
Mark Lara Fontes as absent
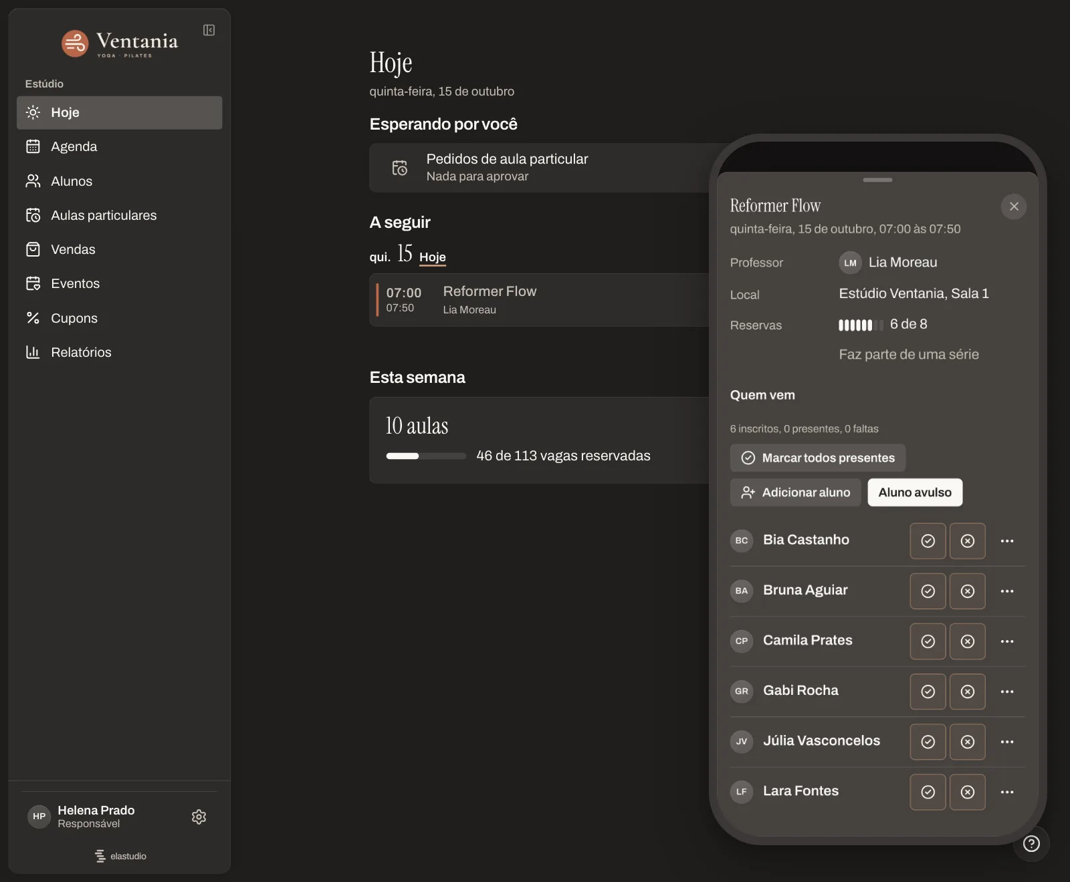(967, 792)
